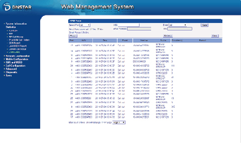The image size is (241, 147).
Task: Open the green highlighted sidebar item
Action: (x=14, y=52)
